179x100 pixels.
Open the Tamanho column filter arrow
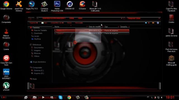129,27
